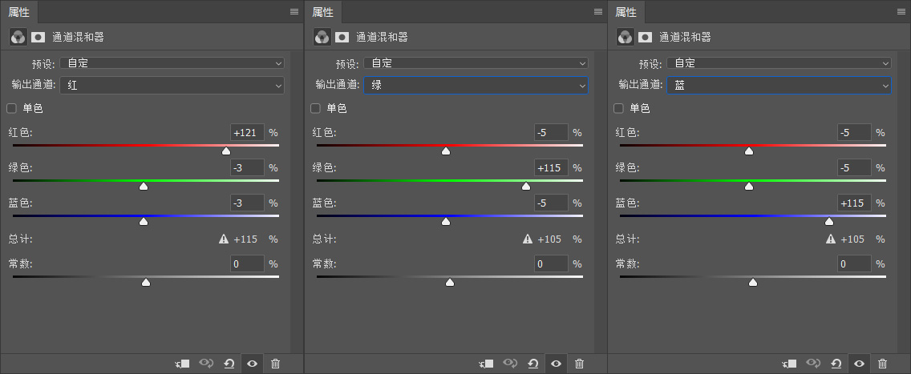This screenshot has height=374, width=911.
Task: Click warning triangle beside +105% total in Green panel
Action: [528, 239]
